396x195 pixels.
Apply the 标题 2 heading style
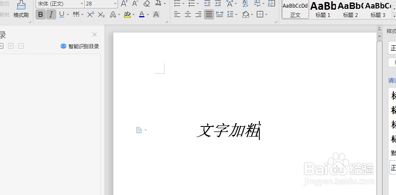(x=350, y=9)
